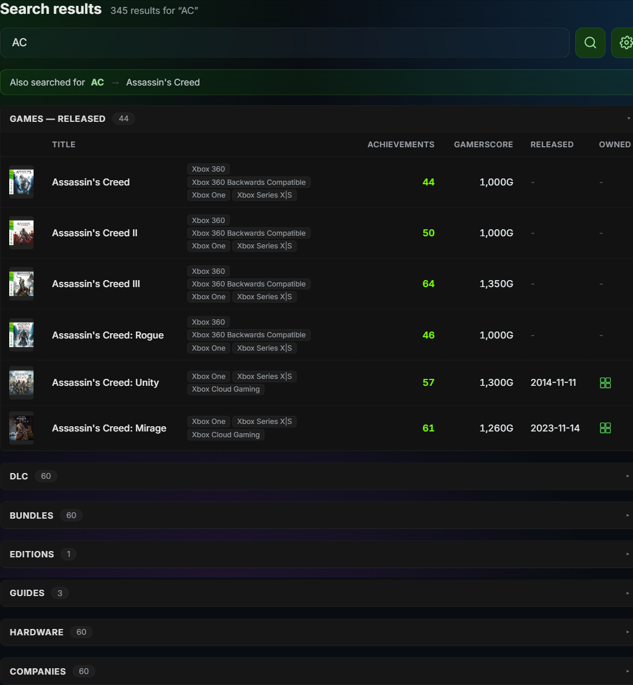Open the Assassin's Creed II title link
This screenshot has height=685, width=633.
coord(95,233)
